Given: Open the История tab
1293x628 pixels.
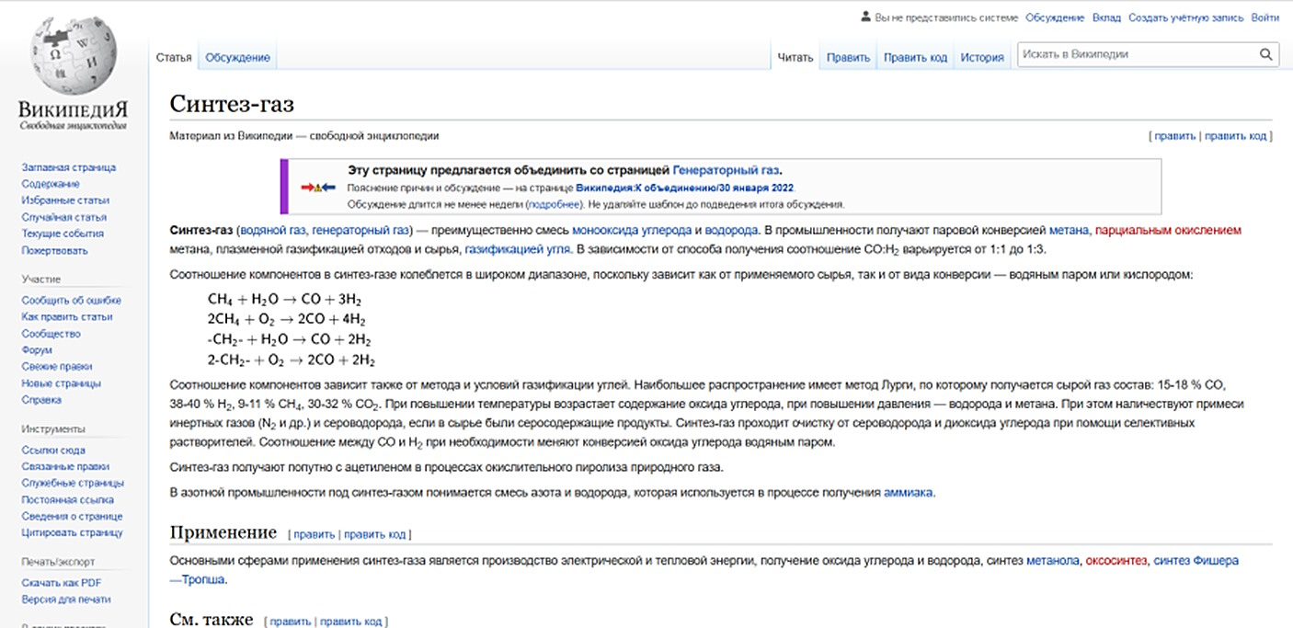Looking at the screenshot, I should coord(982,57).
